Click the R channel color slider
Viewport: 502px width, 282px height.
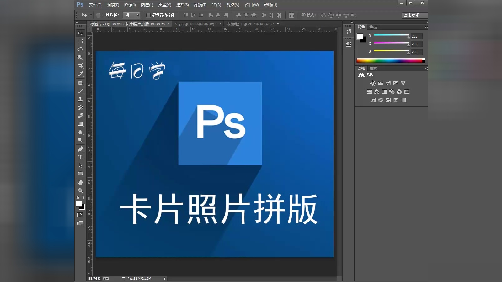click(391, 35)
